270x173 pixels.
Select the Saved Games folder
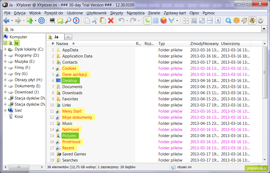coord(154,154)
